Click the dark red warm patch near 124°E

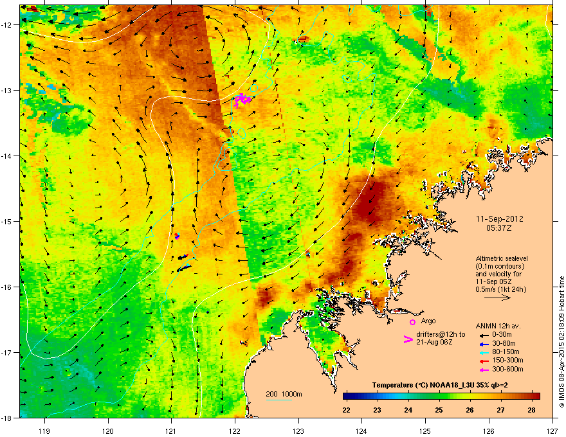(x=371, y=203)
